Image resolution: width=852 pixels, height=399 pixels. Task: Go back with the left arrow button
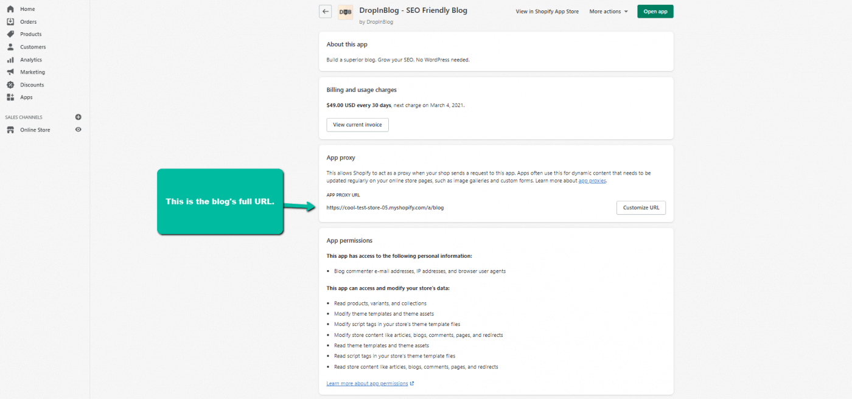pyautogui.click(x=326, y=11)
